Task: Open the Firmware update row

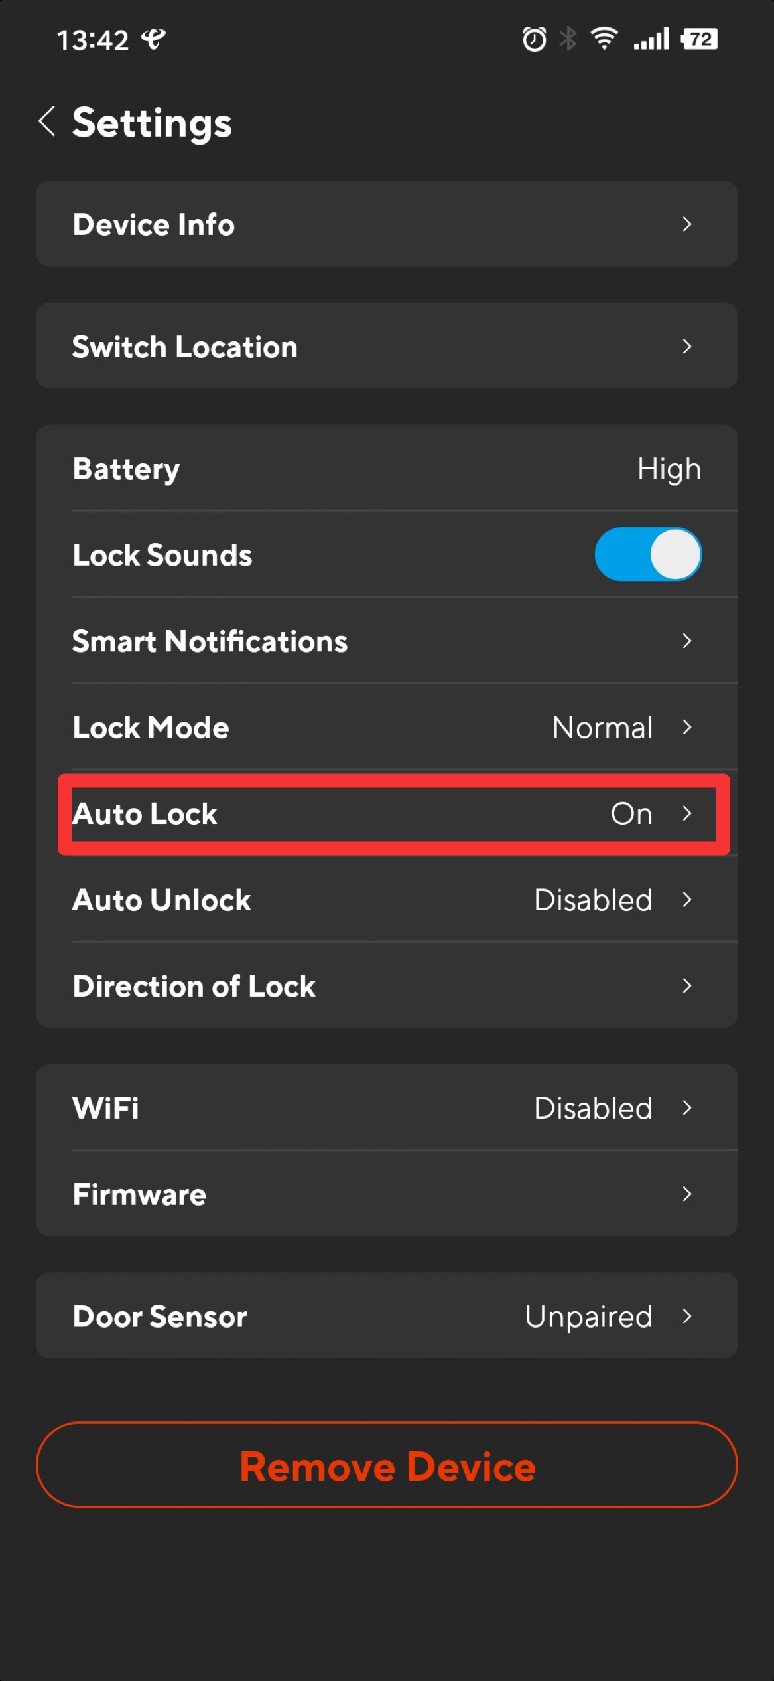Action: [x=387, y=1194]
